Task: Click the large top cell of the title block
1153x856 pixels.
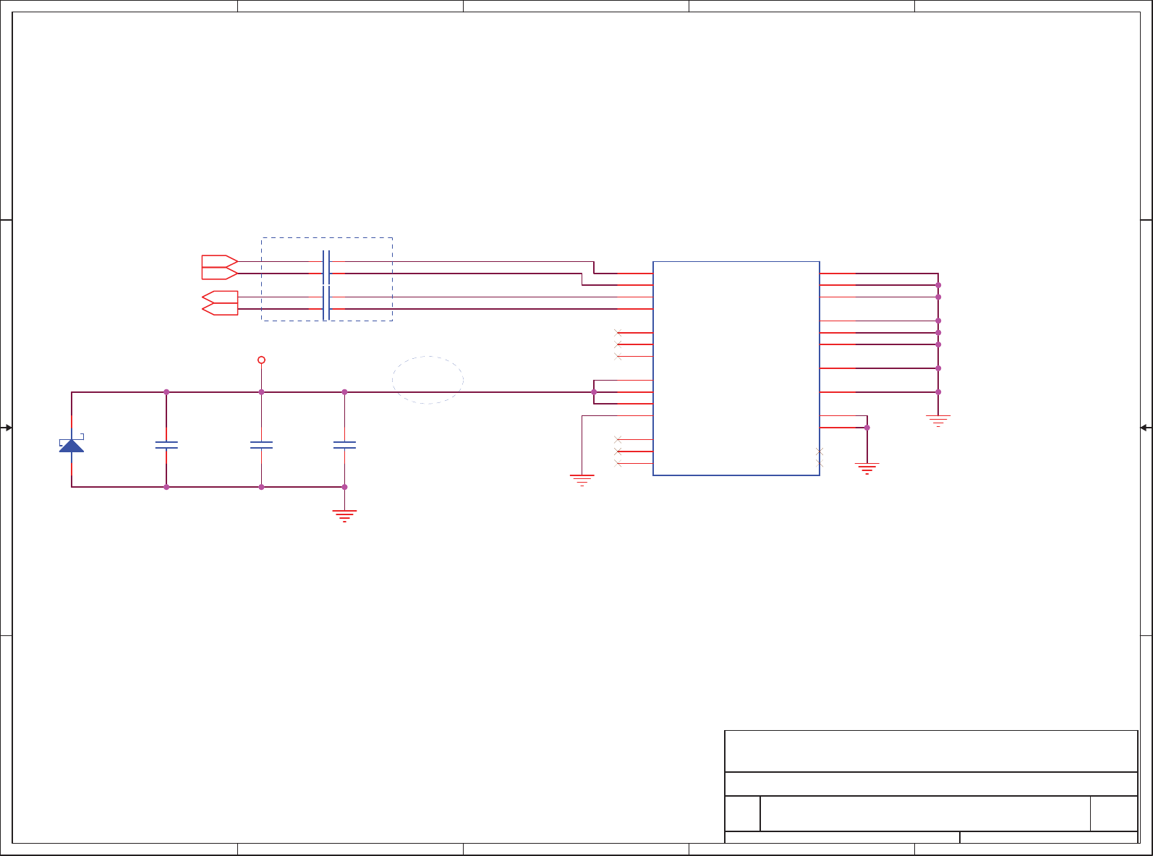Action: coord(931,751)
